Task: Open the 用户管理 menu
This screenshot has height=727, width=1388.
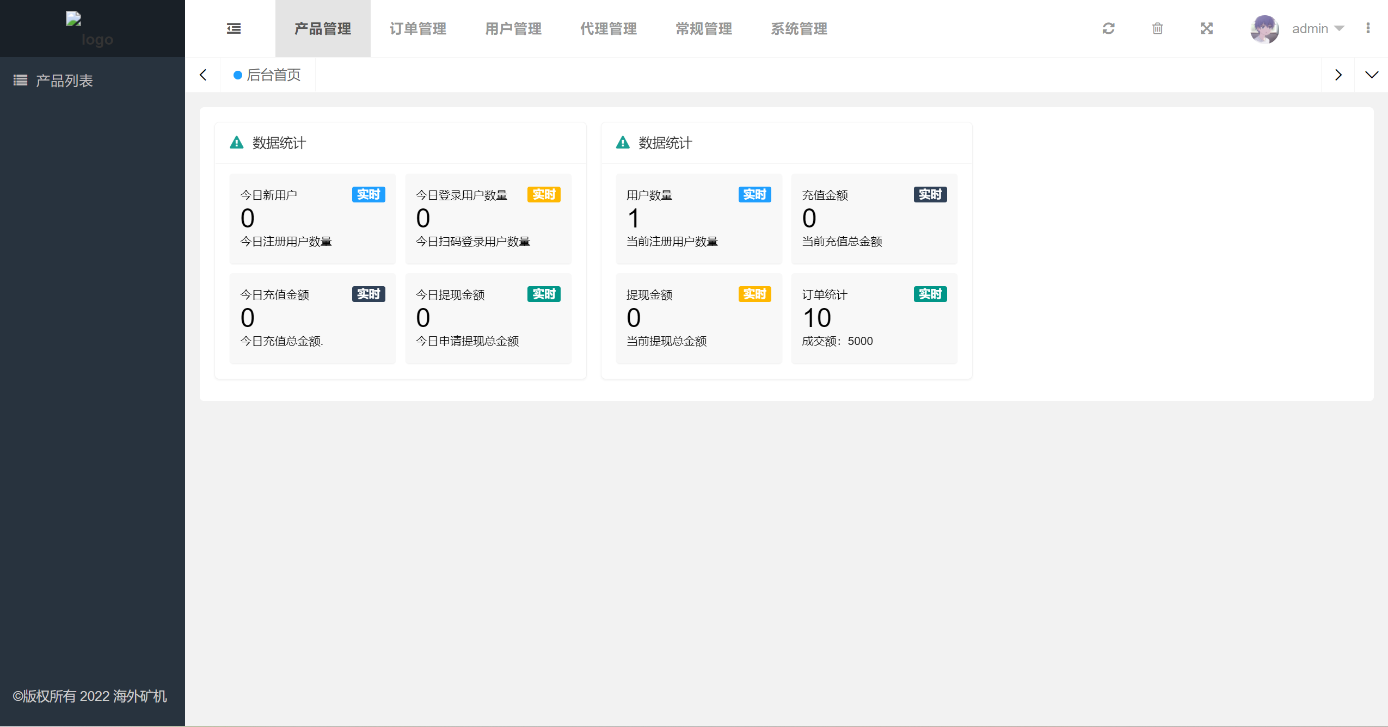Action: click(513, 29)
